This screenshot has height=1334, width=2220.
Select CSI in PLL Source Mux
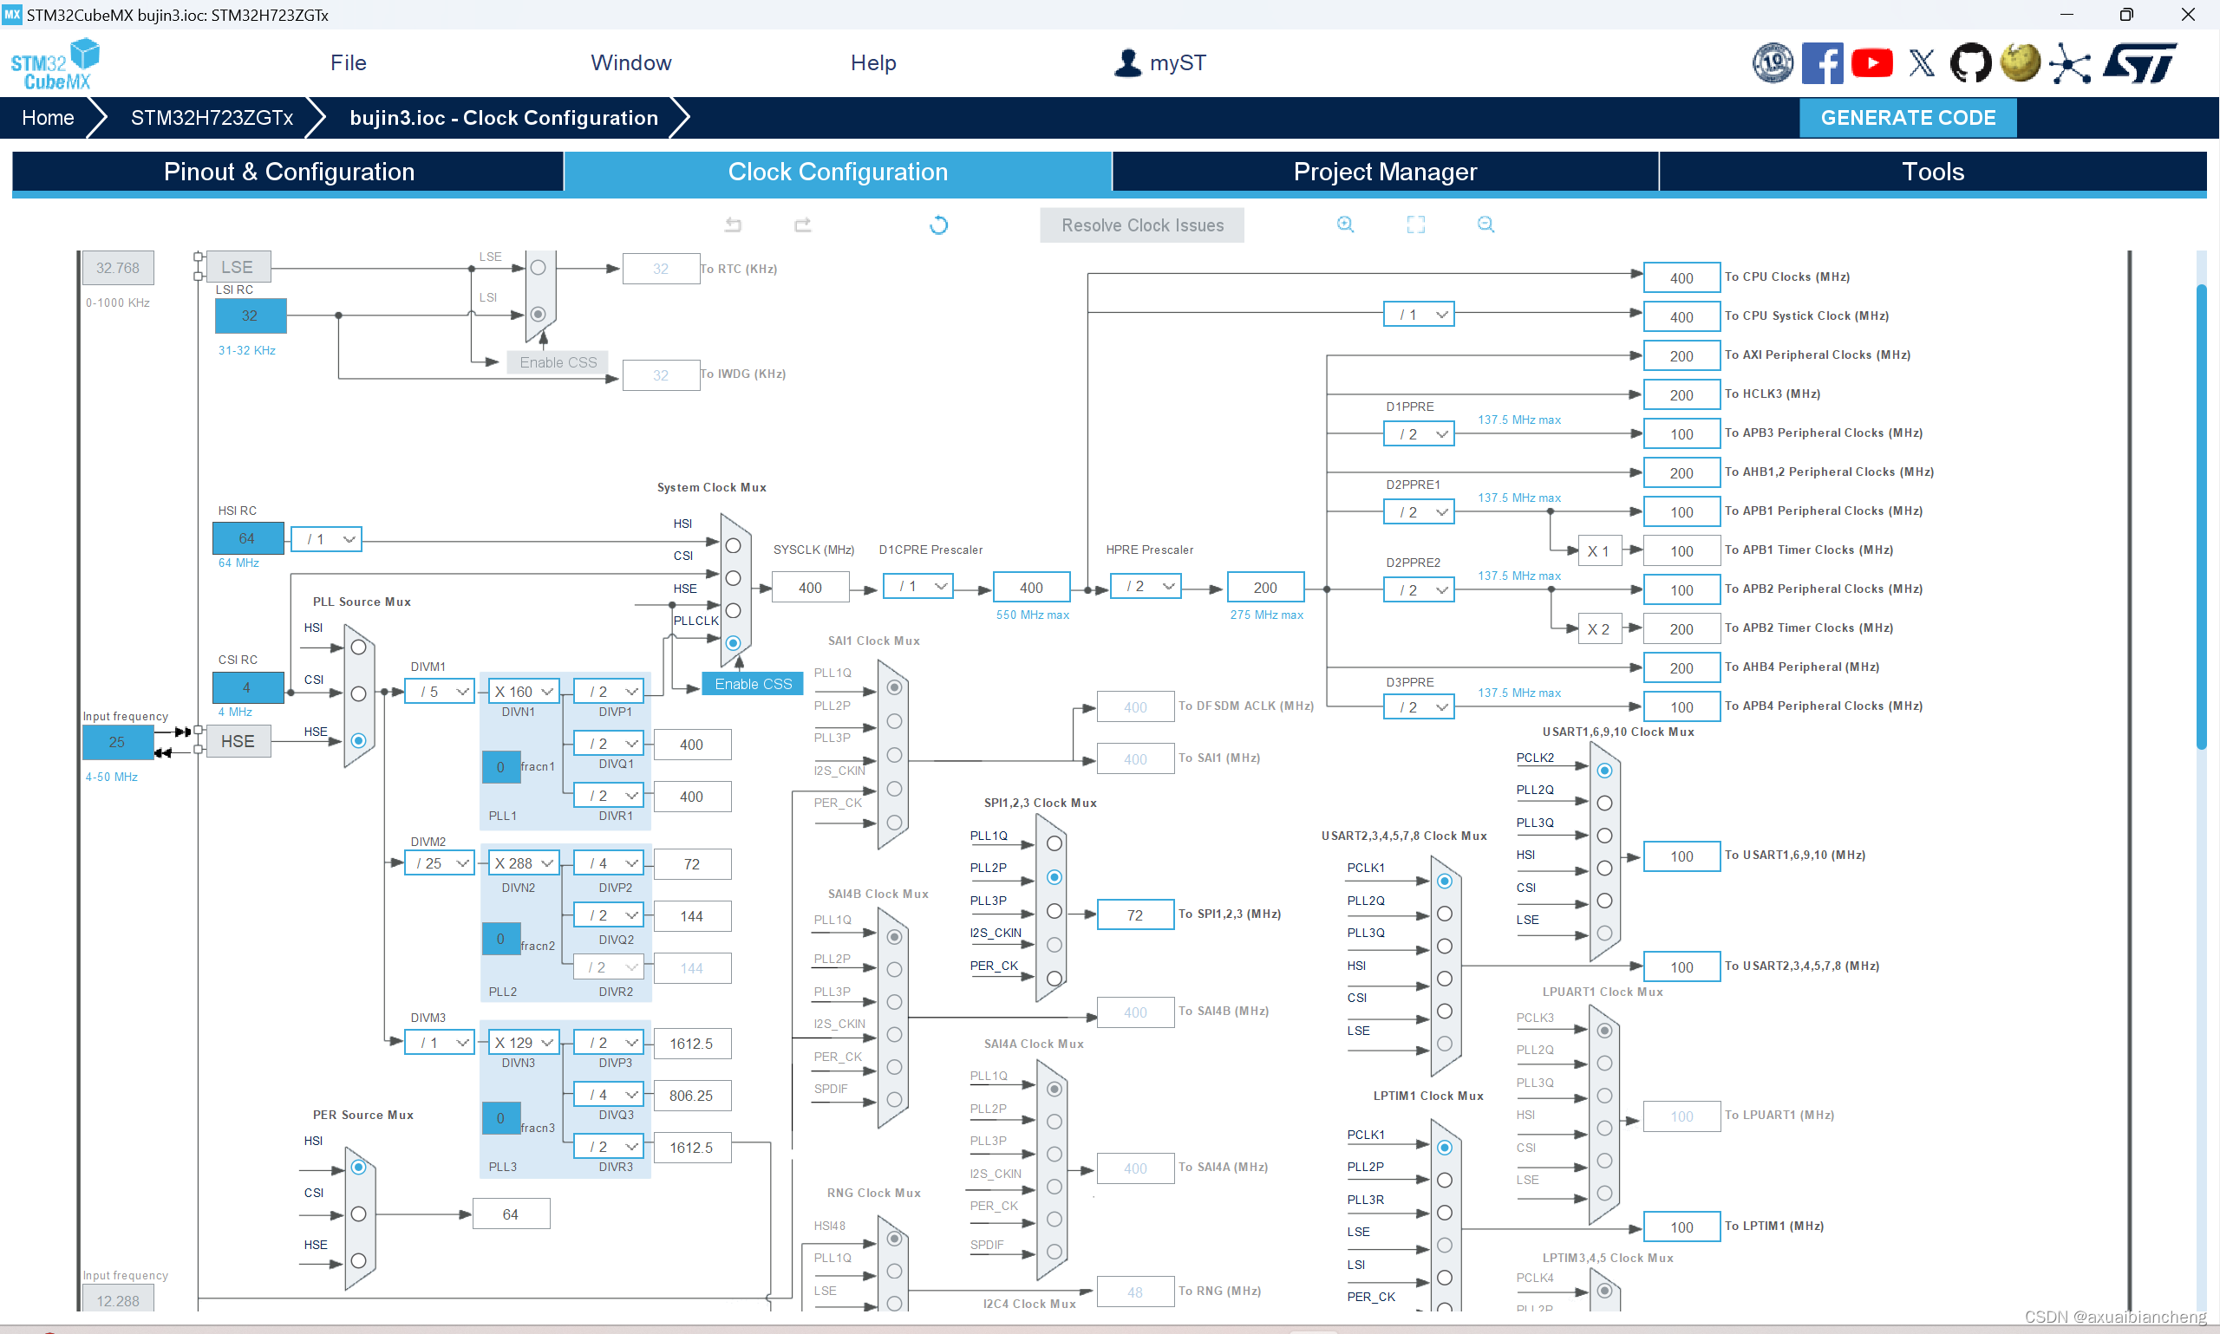358,694
